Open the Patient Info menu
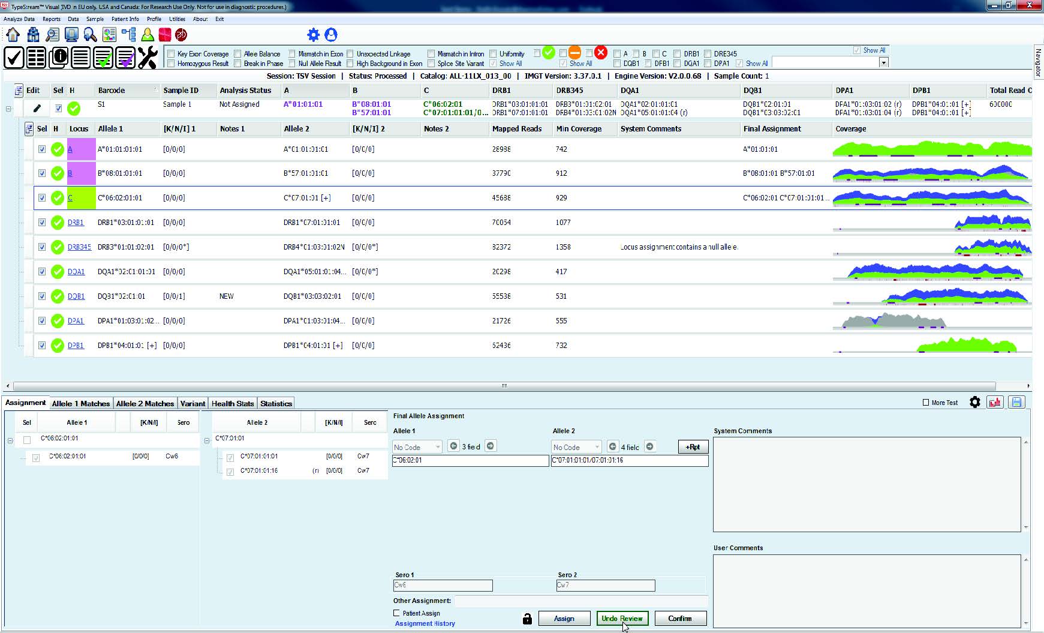Viewport: 1044px width, 633px height. [x=125, y=19]
